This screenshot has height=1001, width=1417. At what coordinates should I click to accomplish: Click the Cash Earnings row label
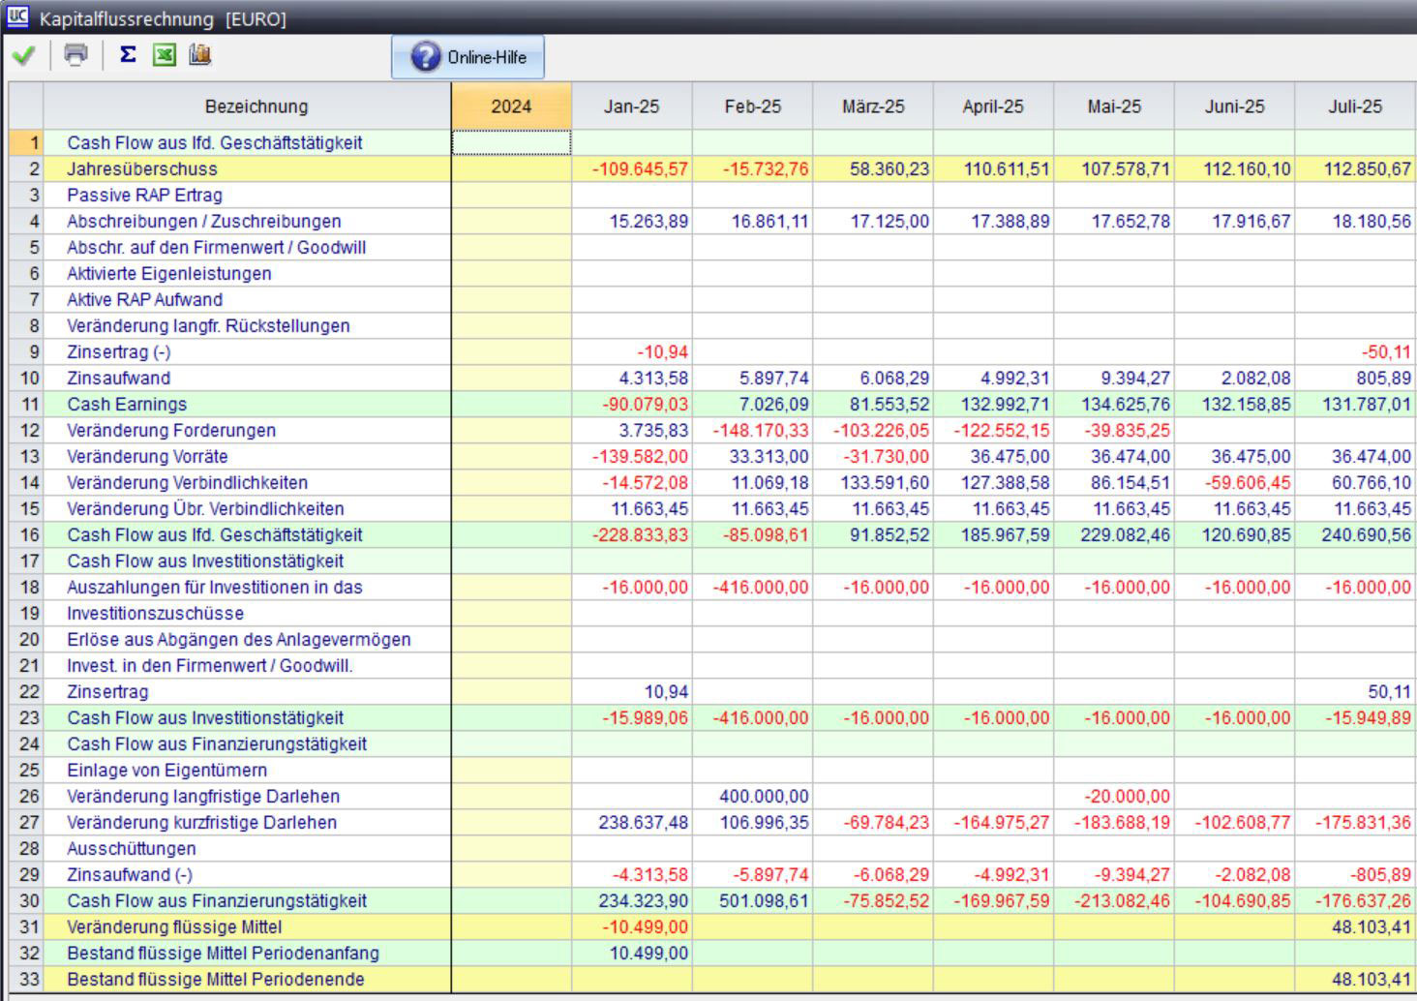127,404
